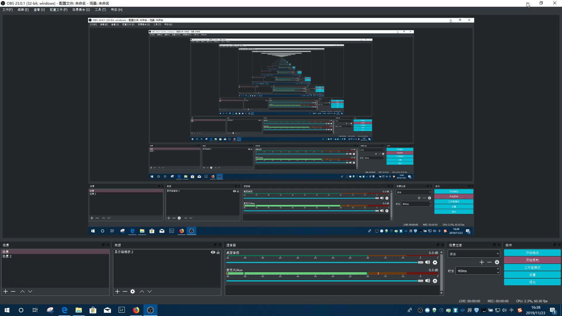Open the notification center icon
562x316 pixels.
pos(553,310)
